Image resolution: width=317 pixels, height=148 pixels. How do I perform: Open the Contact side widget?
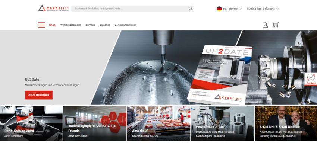point(311,79)
